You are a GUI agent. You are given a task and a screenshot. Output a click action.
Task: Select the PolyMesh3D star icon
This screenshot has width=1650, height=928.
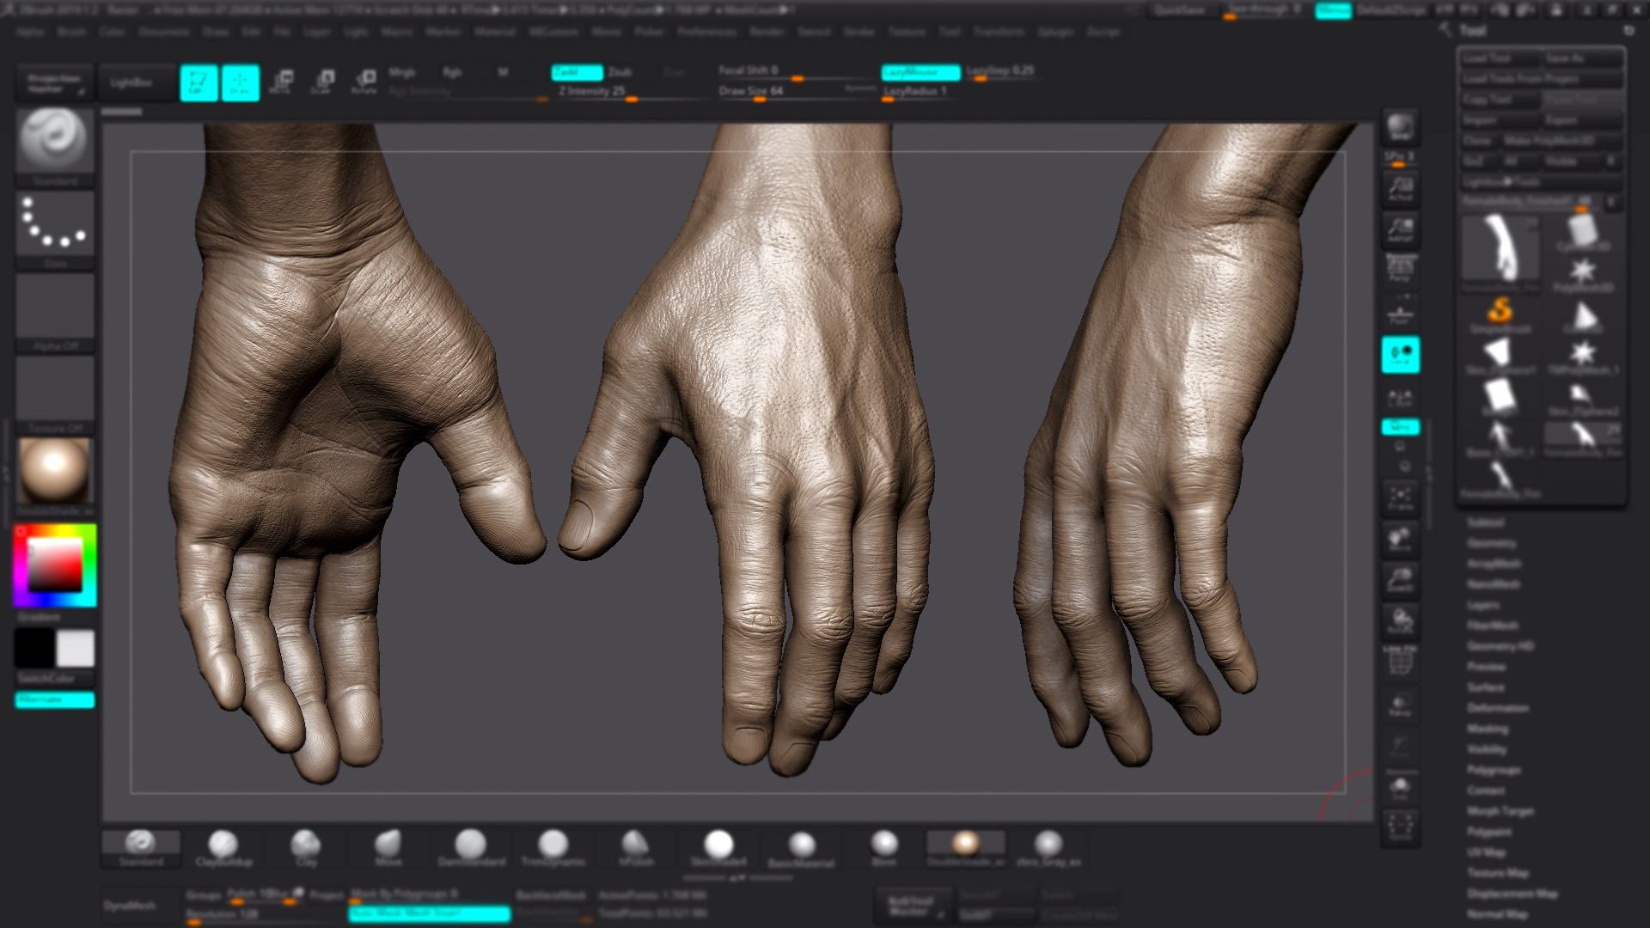[1583, 269]
